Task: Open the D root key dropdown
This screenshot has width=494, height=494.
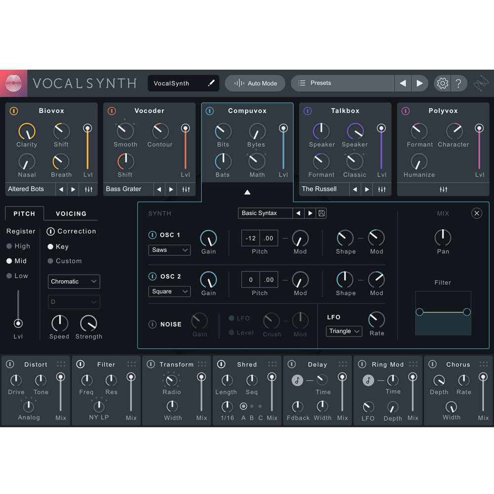Action: pyautogui.click(x=74, y=302)
